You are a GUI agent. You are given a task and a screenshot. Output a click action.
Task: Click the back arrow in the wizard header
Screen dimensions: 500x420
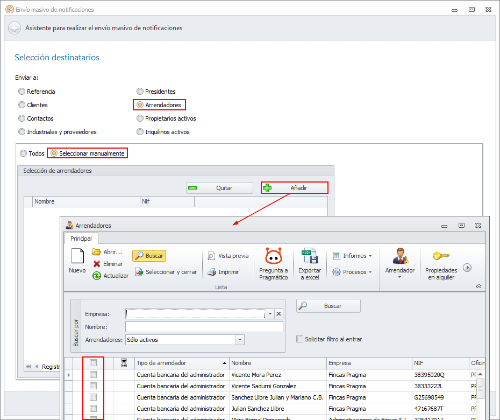point(15,28)
